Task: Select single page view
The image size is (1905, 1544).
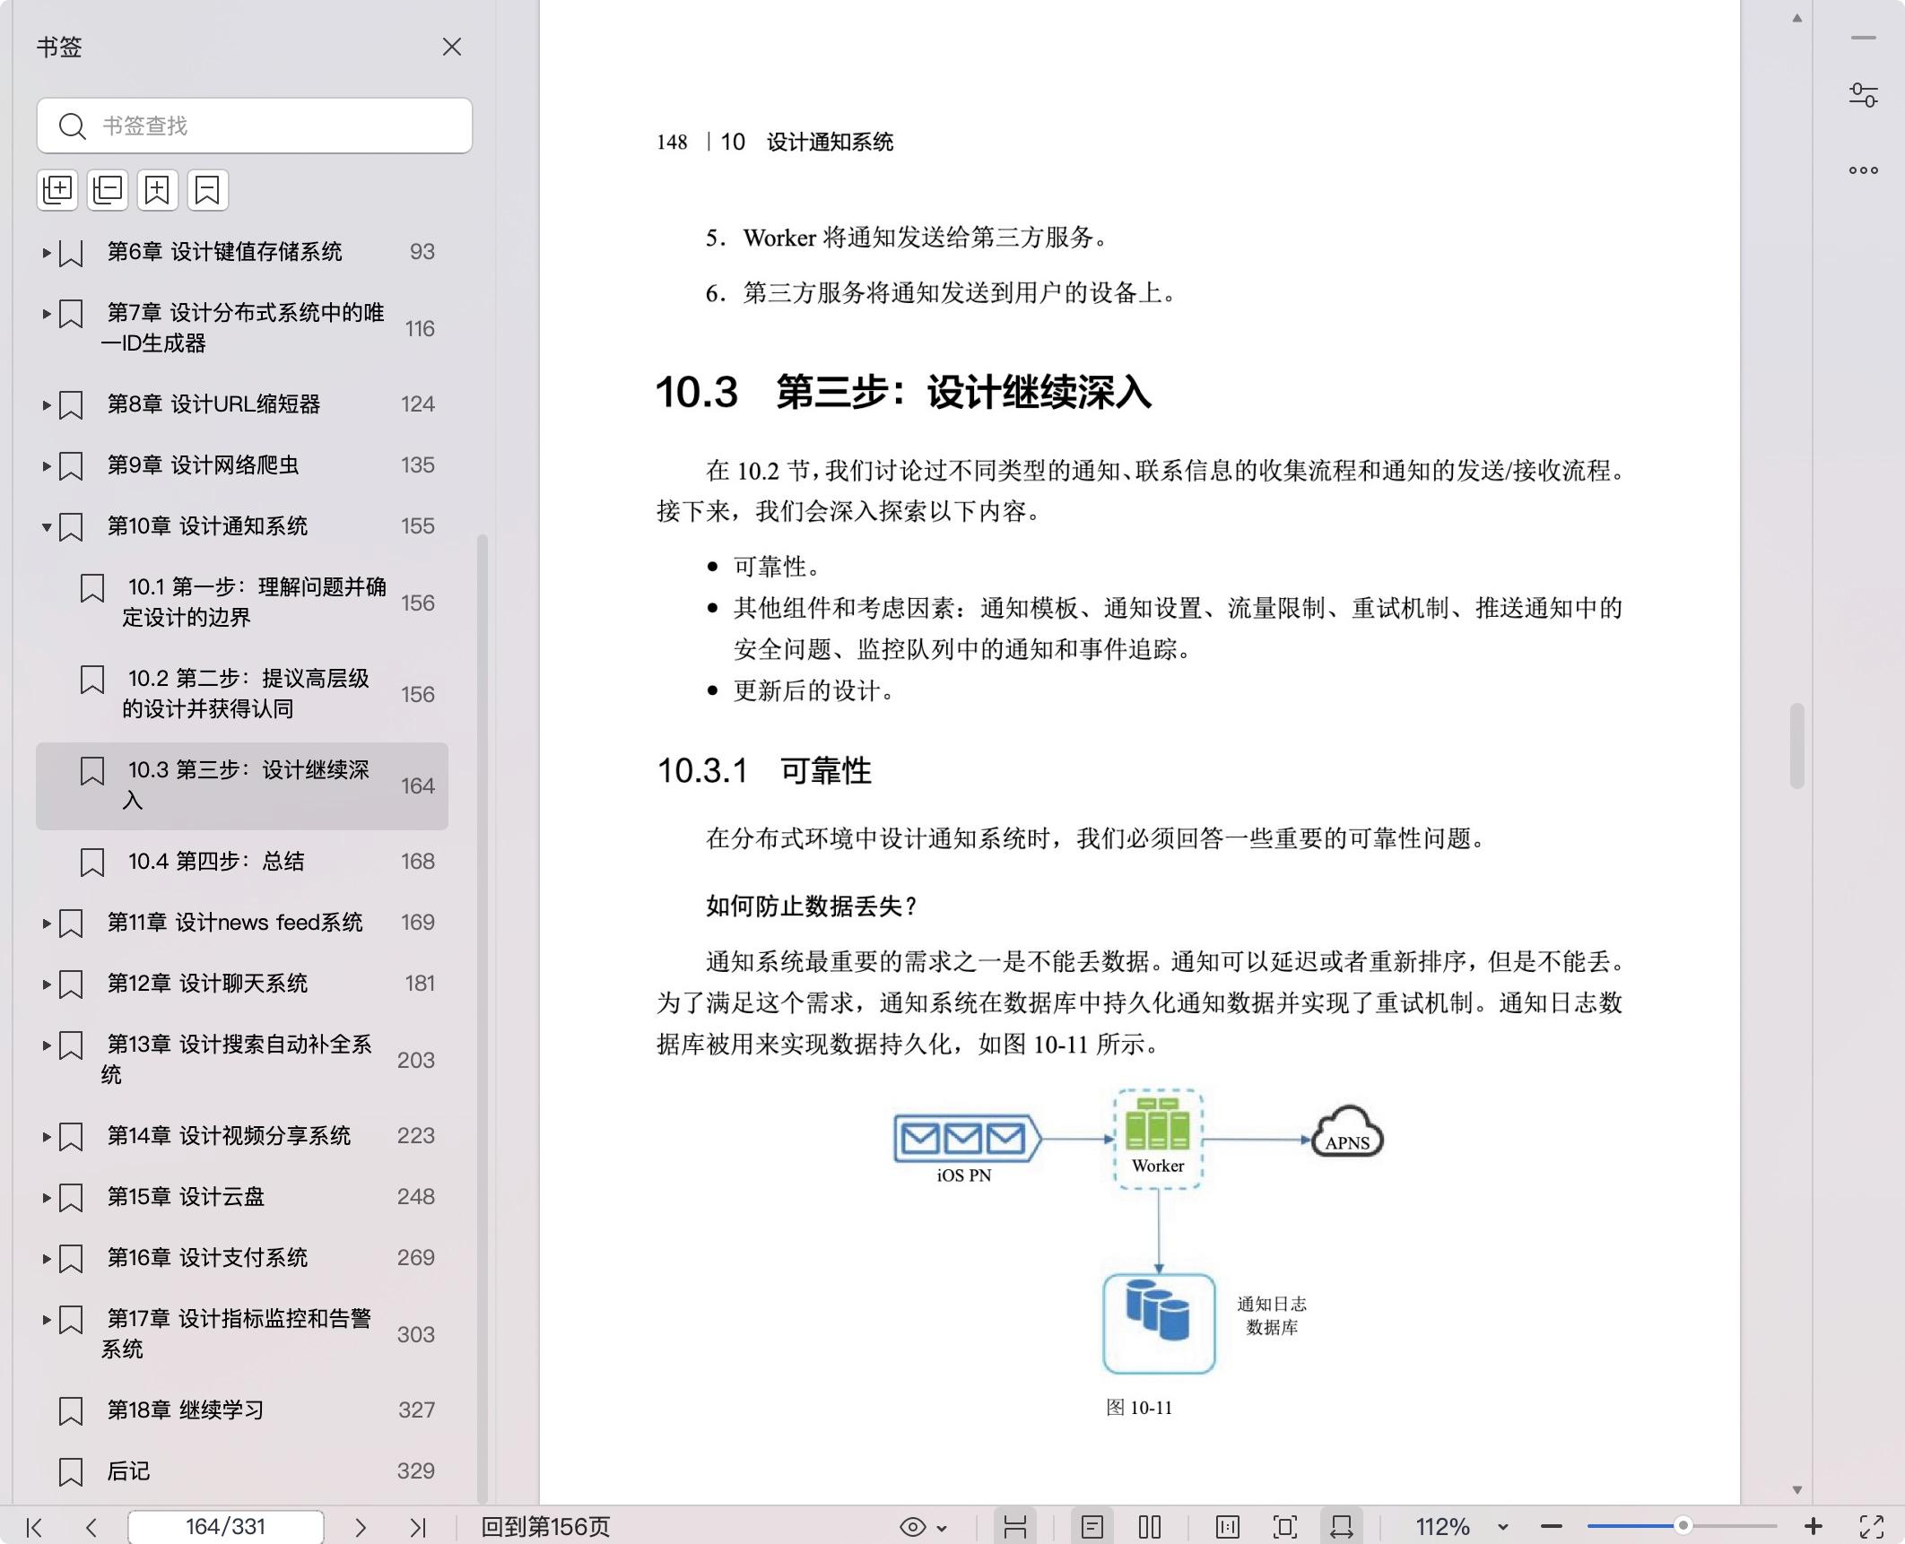Action: (1092, 1527)
